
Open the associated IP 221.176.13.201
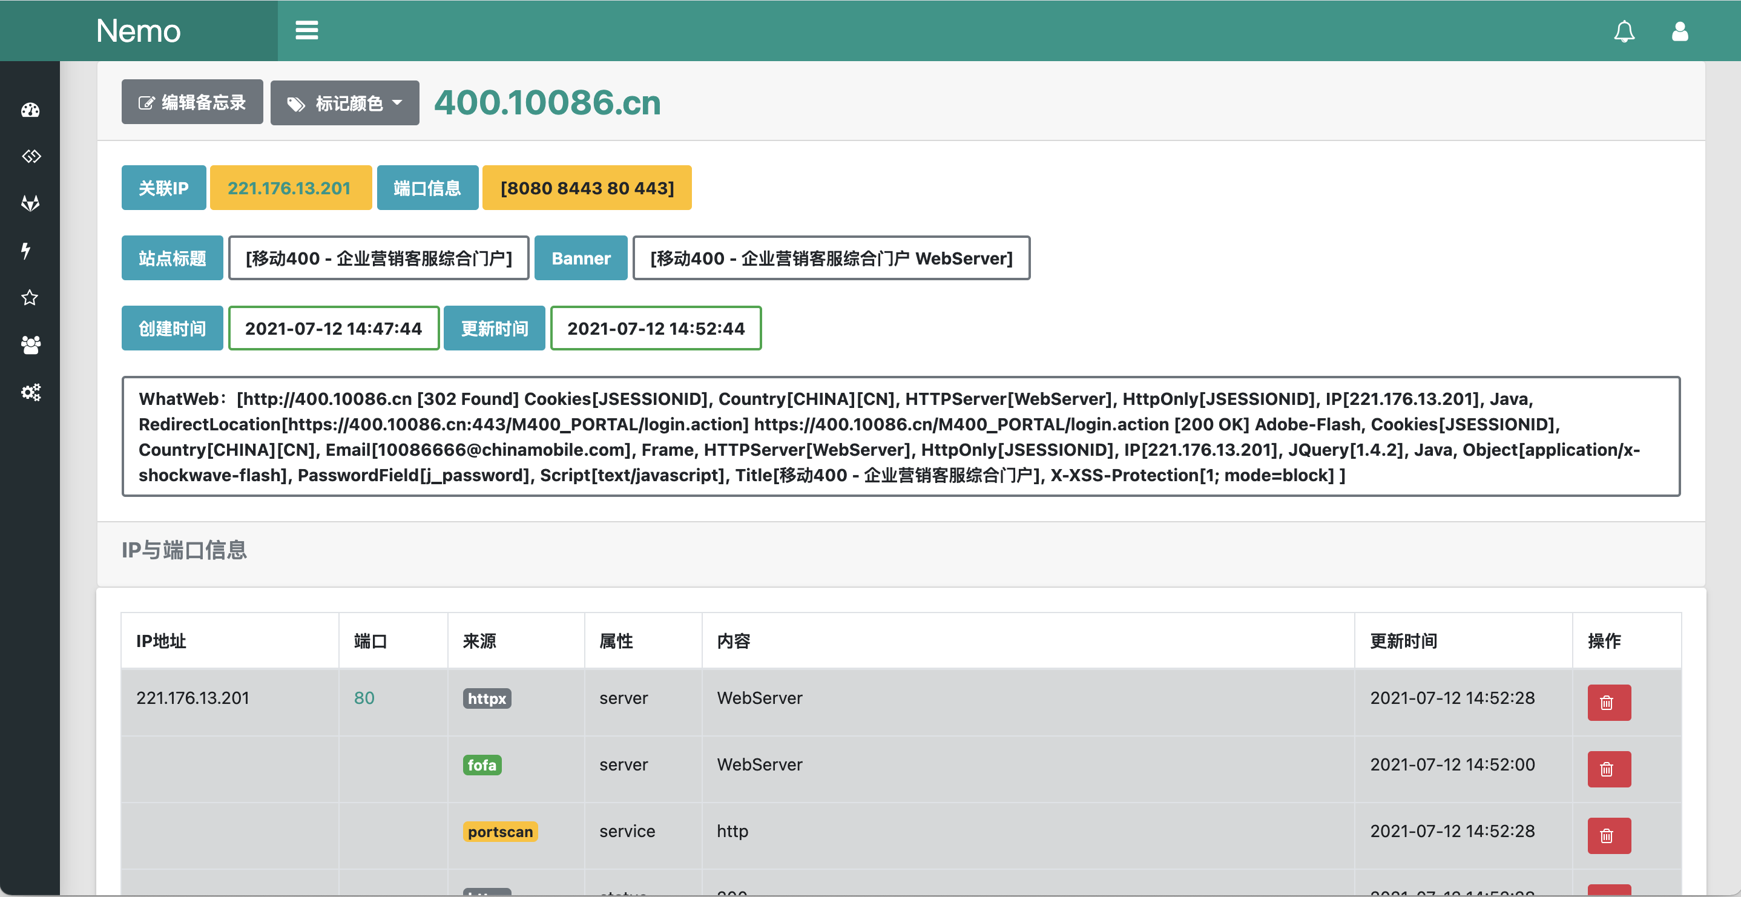[x=289, y=188]
